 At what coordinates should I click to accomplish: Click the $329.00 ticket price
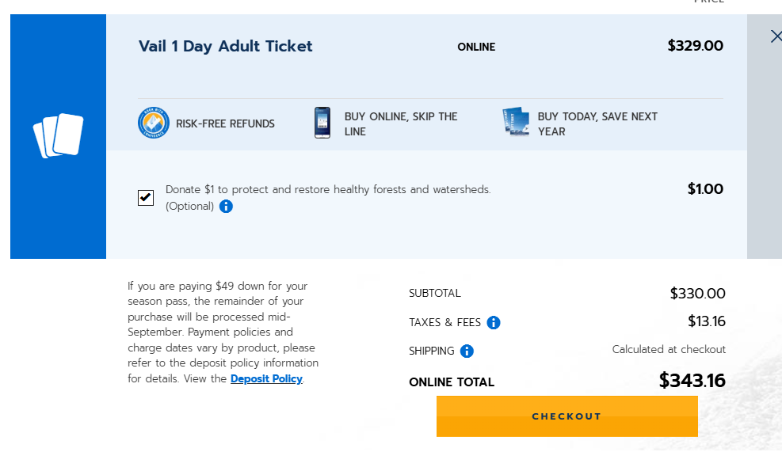pos(695,46)
